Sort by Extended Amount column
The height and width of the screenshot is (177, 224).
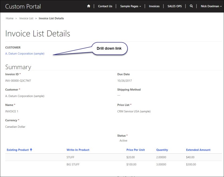pyautogui.click(x=198, y=150)
